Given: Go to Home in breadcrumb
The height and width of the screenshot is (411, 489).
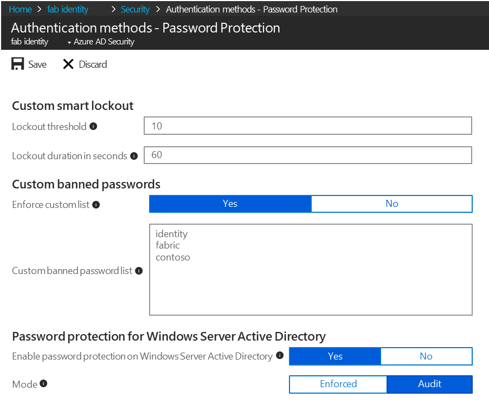Looking at the screenshot, I should coord(20,9).
